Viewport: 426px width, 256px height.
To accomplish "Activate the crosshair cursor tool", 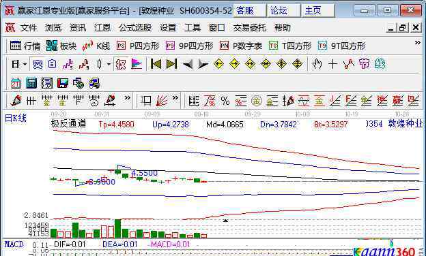I will 332,64.
